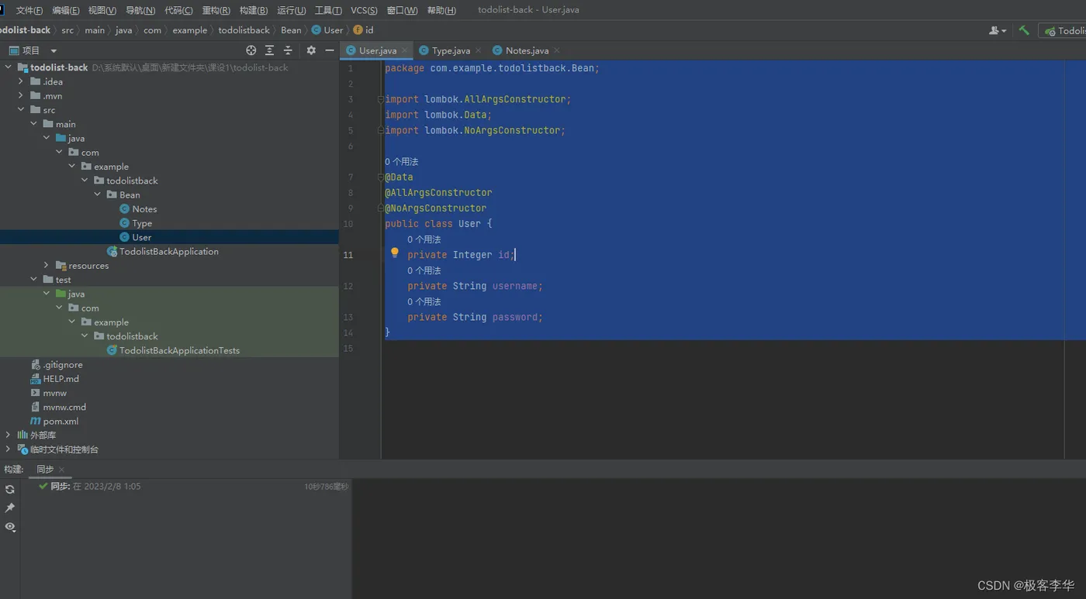
Task: Click the todolistback breadcrumb
Action: pos(244,30)
